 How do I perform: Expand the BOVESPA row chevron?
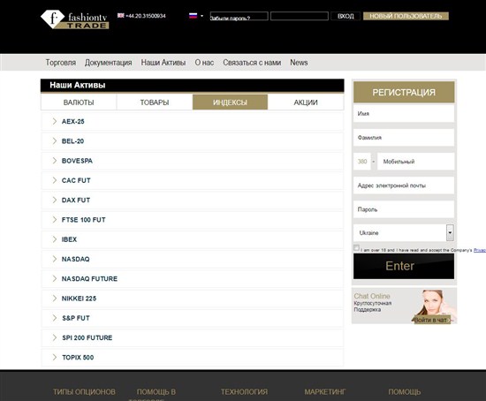point(55,161)
